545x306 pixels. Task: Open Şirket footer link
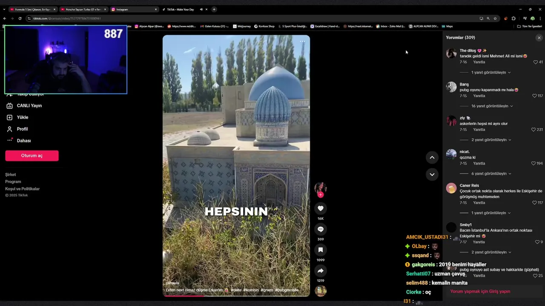pyautogui.click(x=11, y=175)
